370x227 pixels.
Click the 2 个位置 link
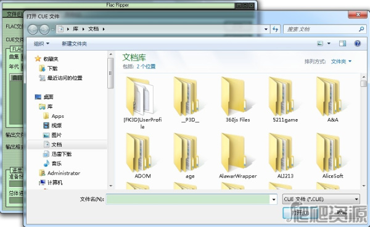coord(146,67)
